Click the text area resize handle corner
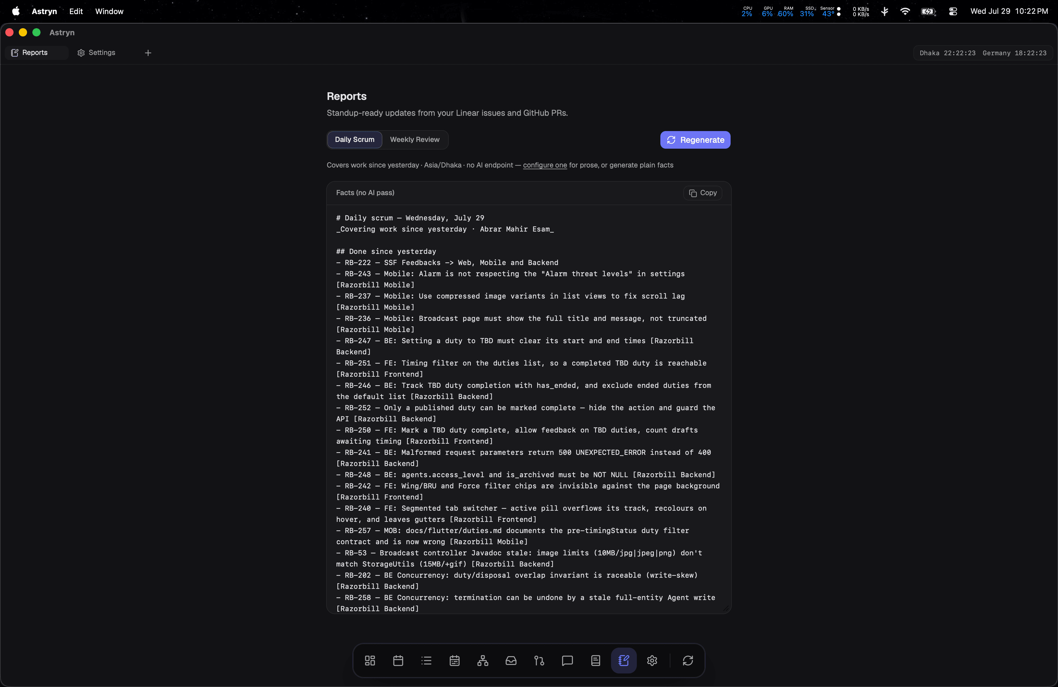Viewport: 1058px width, 687px height. [x=726, y=609]
